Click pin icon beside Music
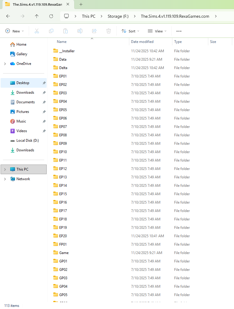234x309 pixels. coord(44,121)
